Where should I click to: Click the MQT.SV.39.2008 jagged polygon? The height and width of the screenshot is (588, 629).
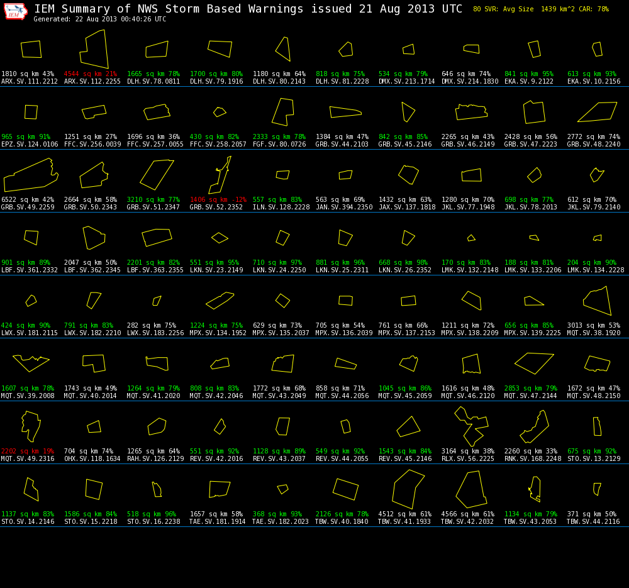click(31, 363)
